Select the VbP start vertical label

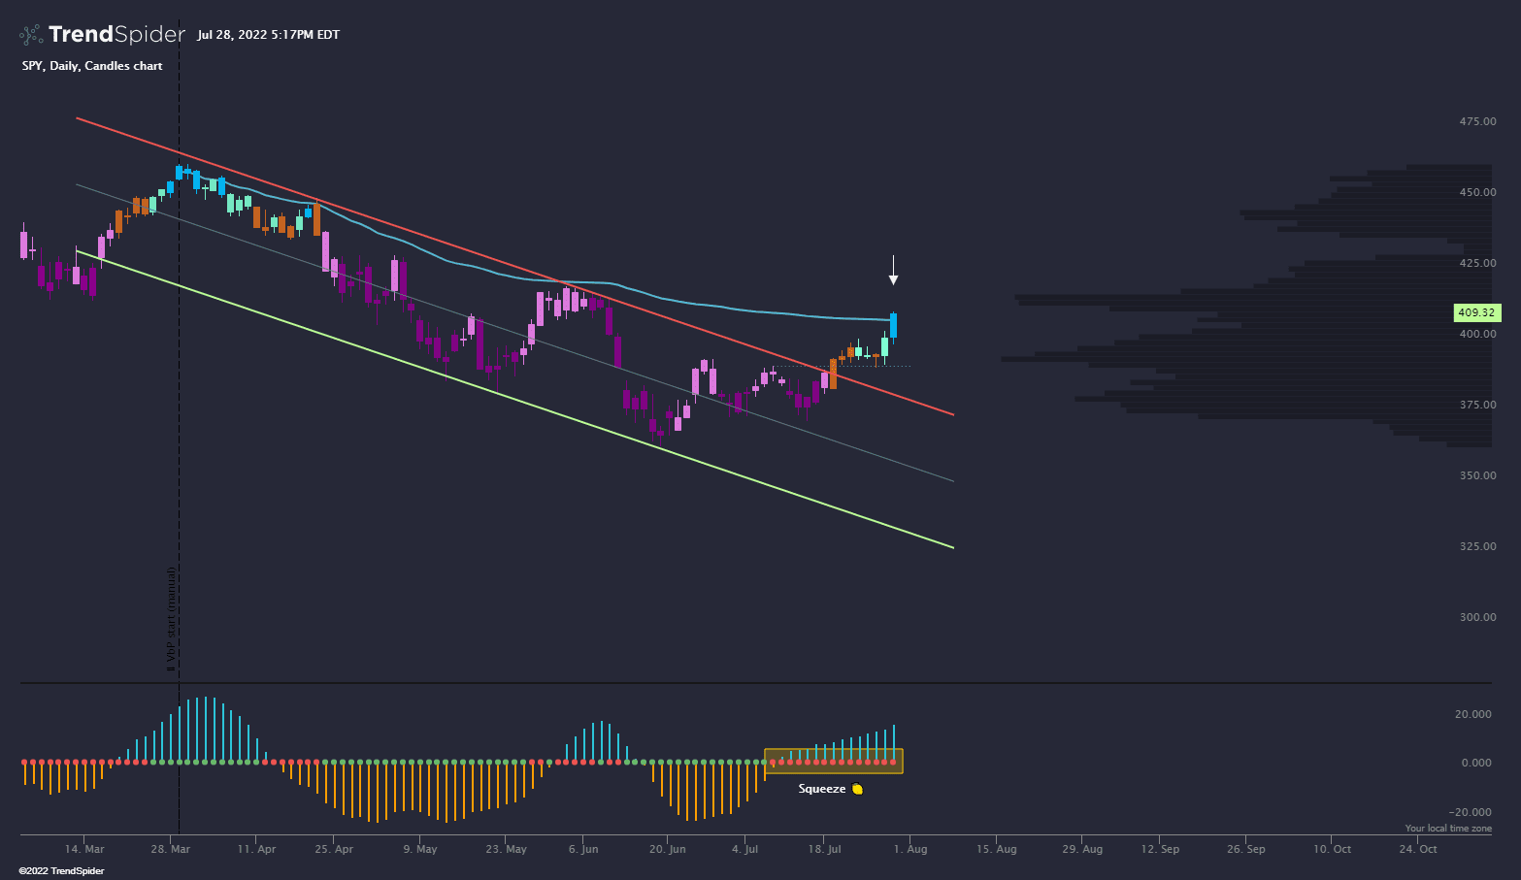tap(171, 619)
